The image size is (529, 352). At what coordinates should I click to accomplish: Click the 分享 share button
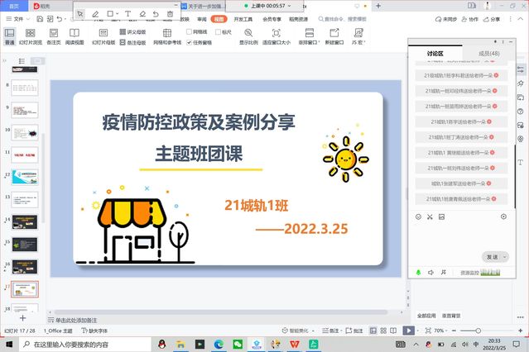(491, 18)
